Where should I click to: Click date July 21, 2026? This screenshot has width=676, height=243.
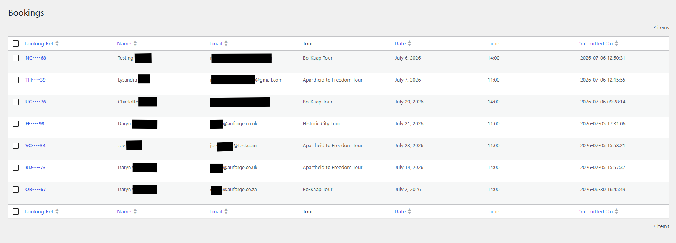coord(409,124)
